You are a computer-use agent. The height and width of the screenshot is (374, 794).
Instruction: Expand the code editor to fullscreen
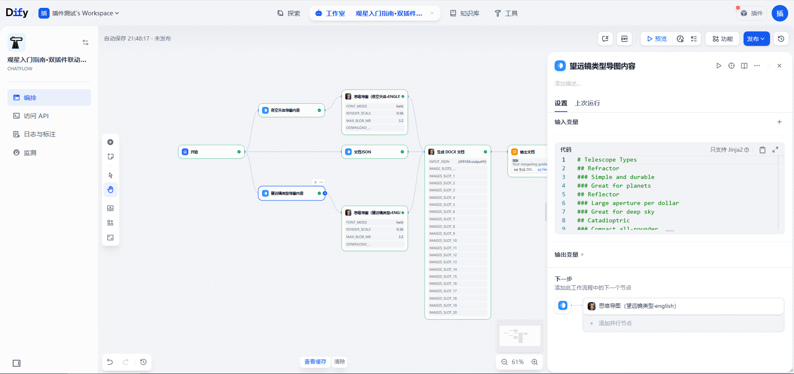coord(775,150)
